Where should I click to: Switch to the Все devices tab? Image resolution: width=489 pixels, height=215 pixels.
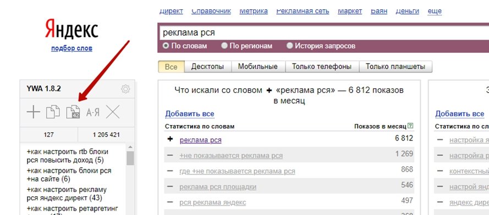tap(171, 66)
